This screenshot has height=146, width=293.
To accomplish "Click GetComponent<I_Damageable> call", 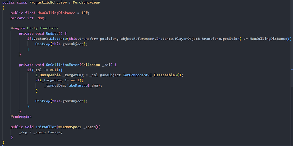I will [150, 75].
